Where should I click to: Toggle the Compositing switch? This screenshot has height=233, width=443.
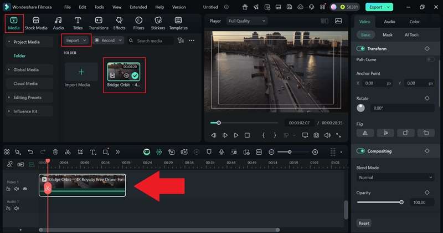point(360,151)
